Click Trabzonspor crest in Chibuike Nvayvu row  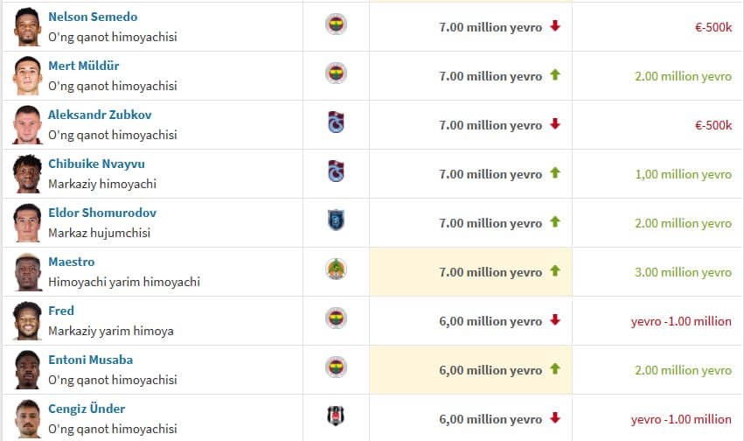(x=336, y=171)
